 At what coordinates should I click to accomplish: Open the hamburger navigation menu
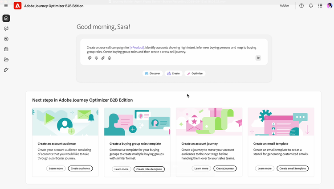[x=6, y=6]
